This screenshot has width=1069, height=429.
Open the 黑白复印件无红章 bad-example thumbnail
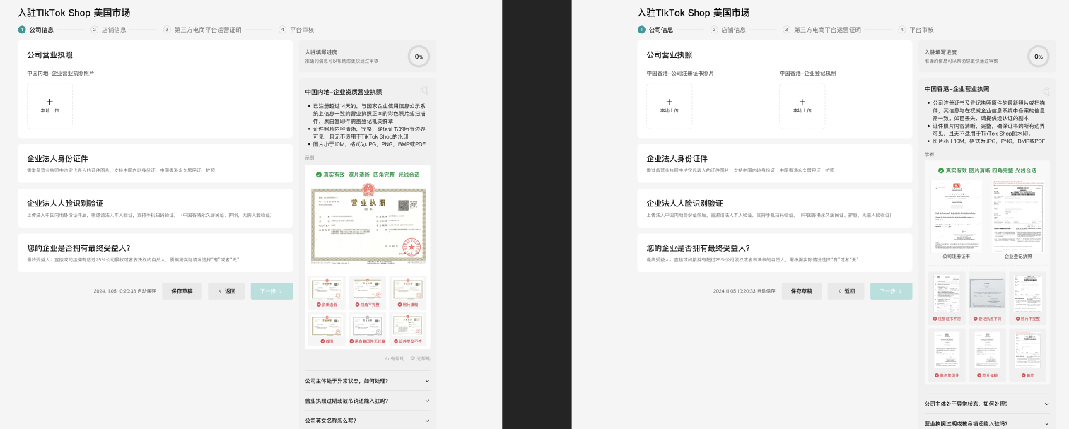pyautogui.click(x=368, y=329)
